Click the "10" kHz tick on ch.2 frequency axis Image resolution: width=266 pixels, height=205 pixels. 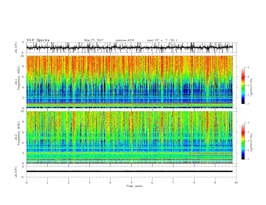click(23, 111)
